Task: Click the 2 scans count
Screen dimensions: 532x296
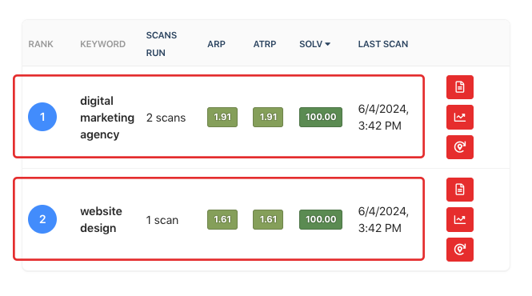Action: [x=166, y=118]
